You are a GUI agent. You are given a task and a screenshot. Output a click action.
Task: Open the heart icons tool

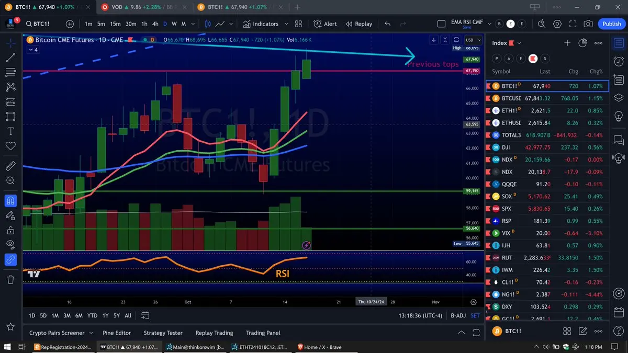10,146
